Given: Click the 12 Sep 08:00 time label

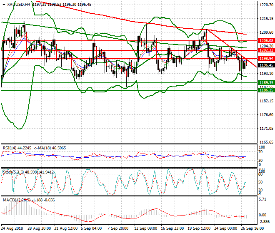Looking at the screenshot, I should click(146, 228).
